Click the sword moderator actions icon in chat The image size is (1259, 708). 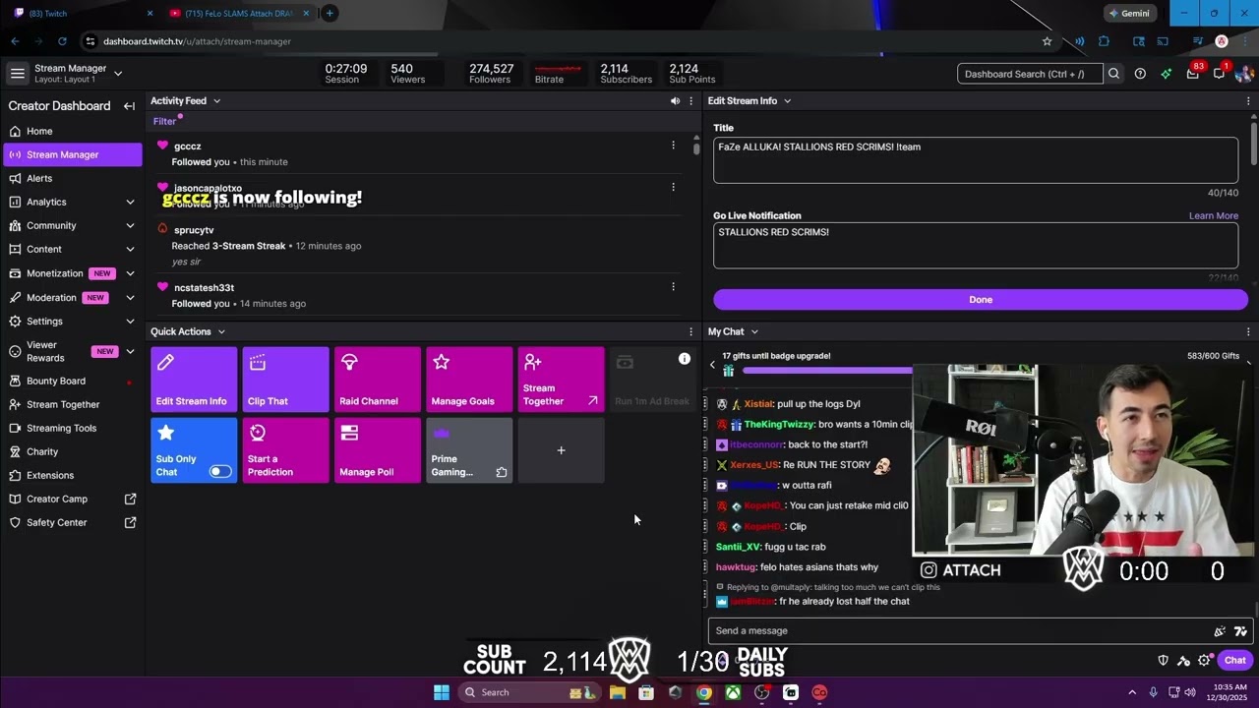[1184, 661]
